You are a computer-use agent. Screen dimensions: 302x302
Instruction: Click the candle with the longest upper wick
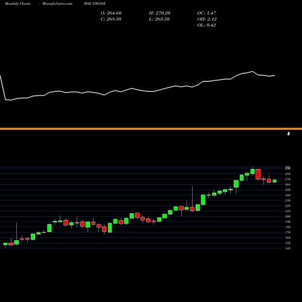(192, 209)
